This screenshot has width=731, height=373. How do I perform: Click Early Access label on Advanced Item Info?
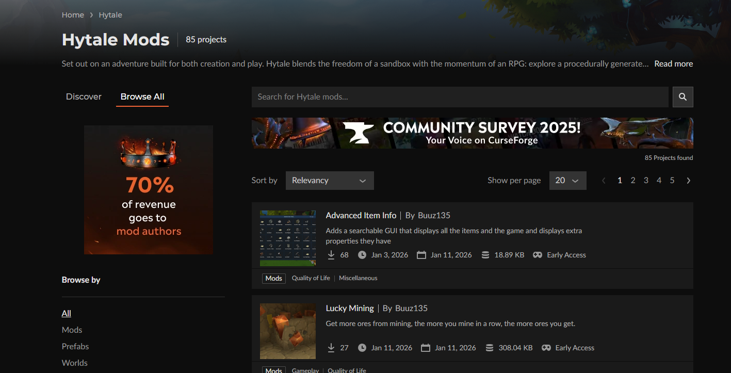coord(566,255)
